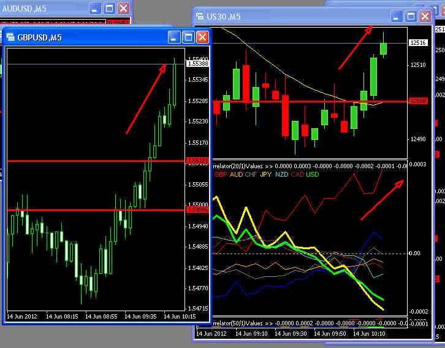Image resolution: width=445 pixels, height=348 pixels.
Task: Maximize the AUDUSD,M5 chart window
Action: tap(109, 9)
